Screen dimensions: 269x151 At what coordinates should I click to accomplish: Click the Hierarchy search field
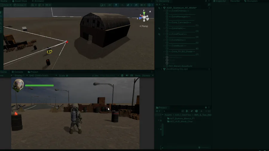184,4
